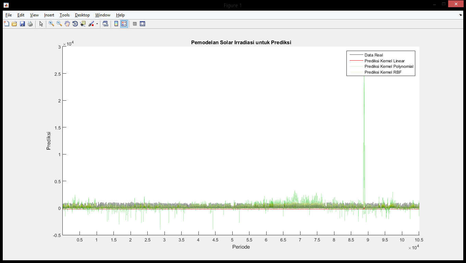
Task: Open a file using folder icon
Action: click(14, 24)
